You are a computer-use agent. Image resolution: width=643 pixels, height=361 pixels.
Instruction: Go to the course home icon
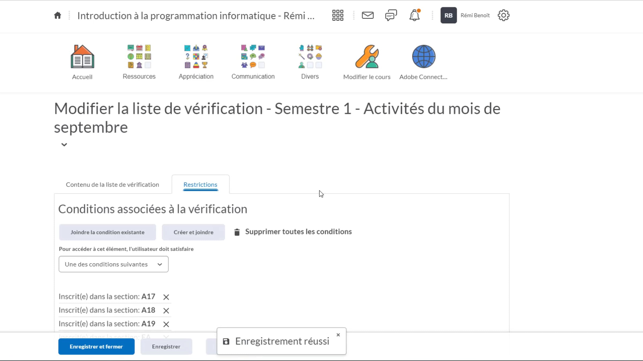pyautogui.click(x=58, y=16)
